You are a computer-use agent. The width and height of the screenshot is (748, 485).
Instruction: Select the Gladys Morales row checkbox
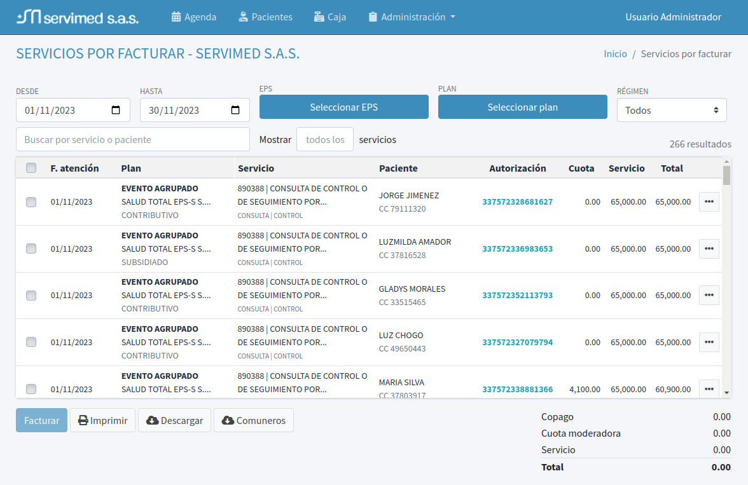pyautogui.click(x=31, y=296)
